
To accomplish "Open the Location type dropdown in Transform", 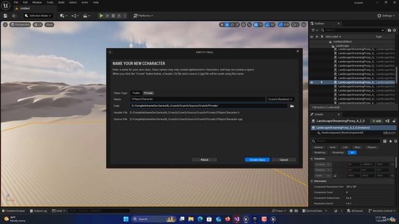I will click(x=323, y=164).
